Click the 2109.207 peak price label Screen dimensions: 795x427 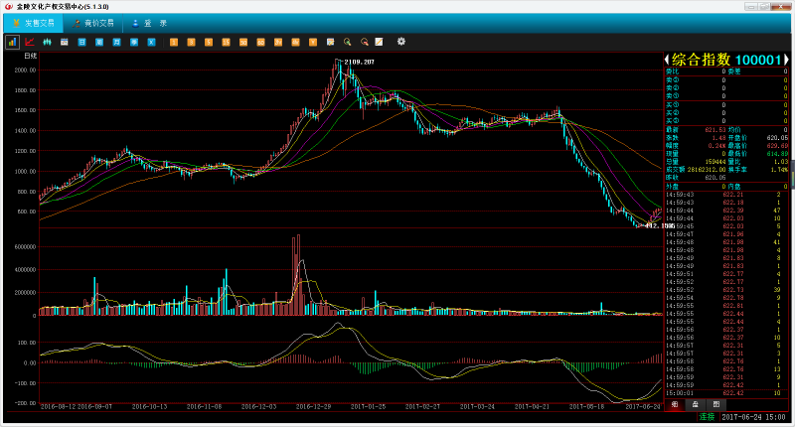(x=359, y=62)
